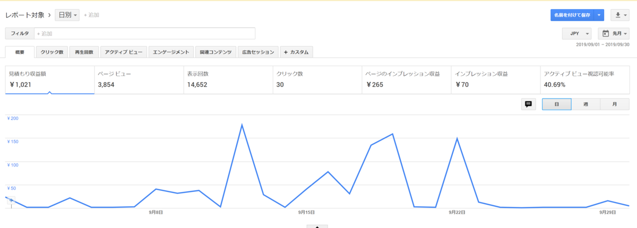The width and height of the screenshot is (637, 228).
Task: Click the date range text 2019/09/01 – 2019/09/30
Action: click(602, 45)
